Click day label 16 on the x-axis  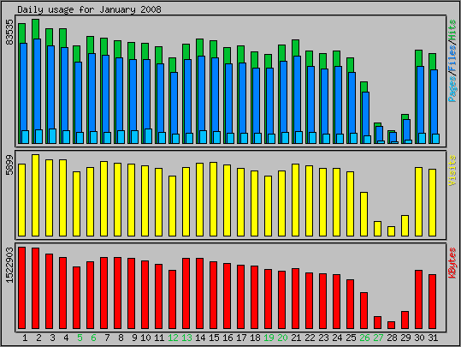(x=228, y=338)
